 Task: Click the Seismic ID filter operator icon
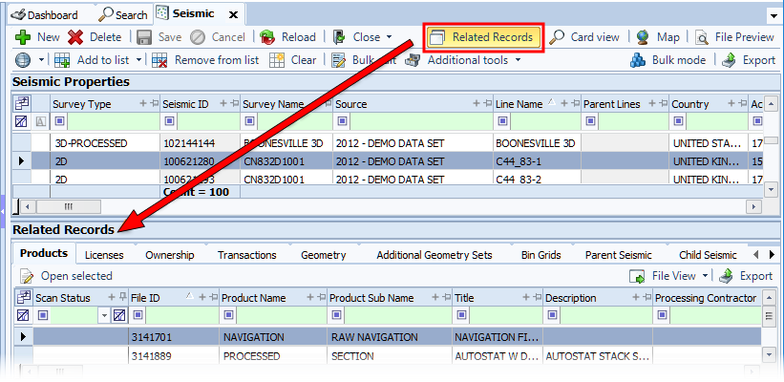click(x=169, y=121)
